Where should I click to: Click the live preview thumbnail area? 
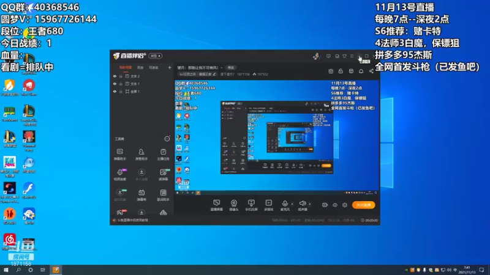pos(277,137)
